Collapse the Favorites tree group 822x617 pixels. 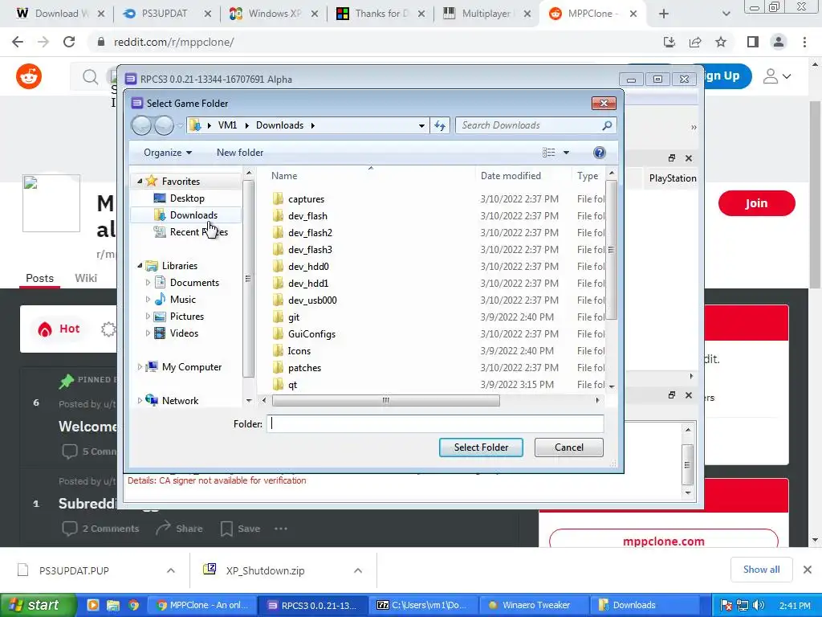pyautogui.click(x=140, y=181)
